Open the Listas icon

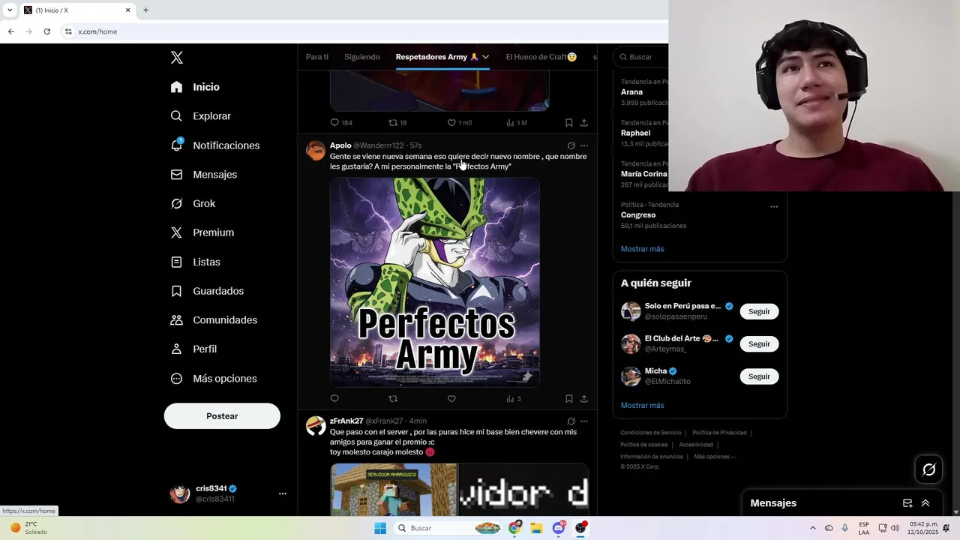176,262
